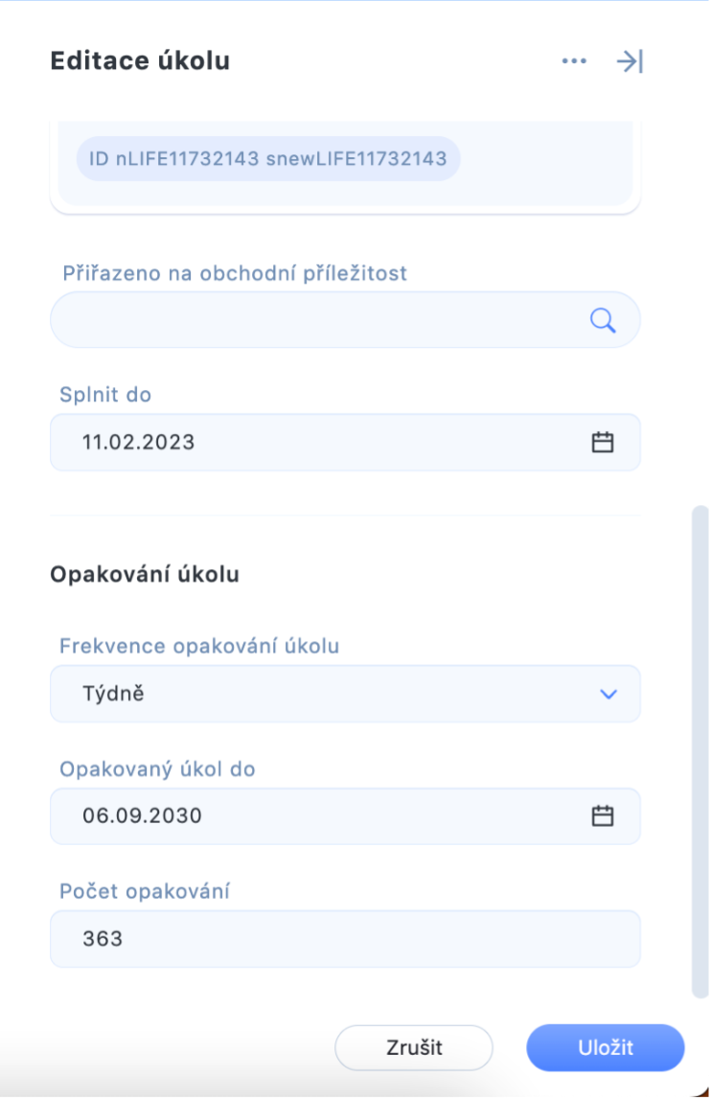This screenshot has height=1100, width=711.
Task: Focus the Přiřazeno na obchodní příležitost search field
Action: [x=345, y=320]
